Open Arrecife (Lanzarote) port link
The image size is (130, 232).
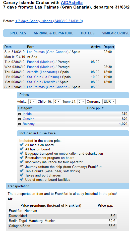pyautogui.click(x=42, y=72)
